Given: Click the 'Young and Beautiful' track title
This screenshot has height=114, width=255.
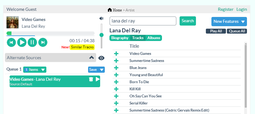Looking at the screenshot, I should [x=146, y=75].
